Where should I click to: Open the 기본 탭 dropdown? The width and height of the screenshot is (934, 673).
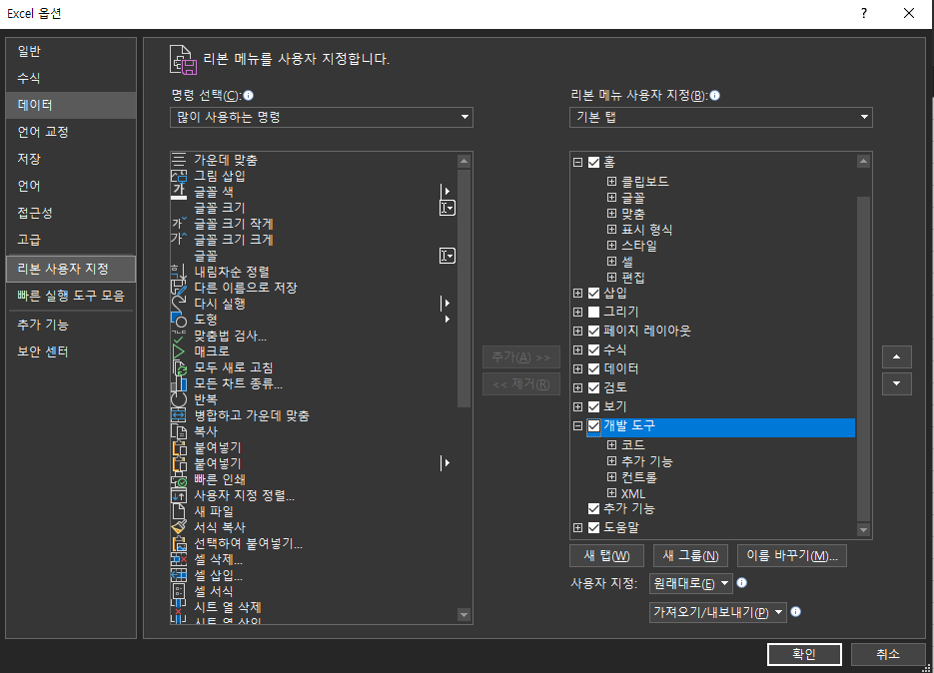[721, 118]
